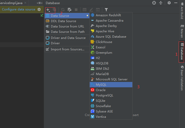Click the Duplicate data source toolbar icon
The height and width of the screenshot is (128, 185).
(54, 10)
